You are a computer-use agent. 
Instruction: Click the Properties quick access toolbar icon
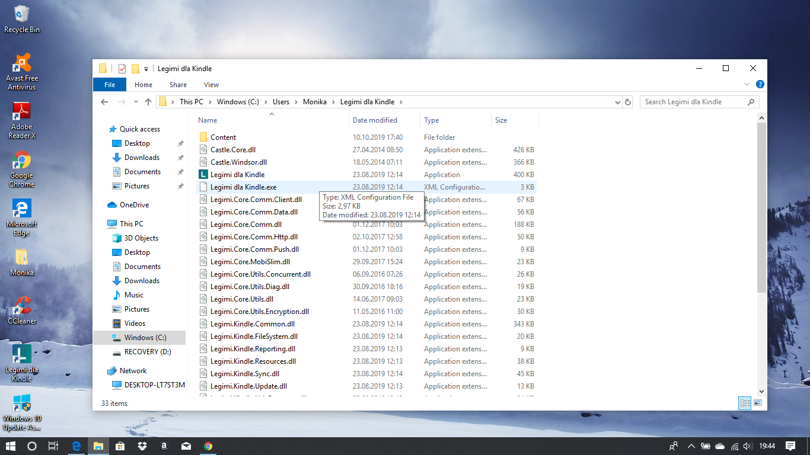(122, 69)
